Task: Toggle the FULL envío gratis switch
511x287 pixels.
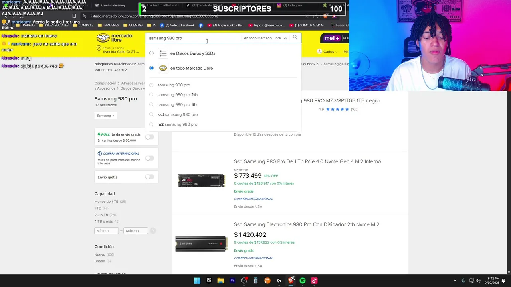Action: pyautogui.click(x=149, y=137)
